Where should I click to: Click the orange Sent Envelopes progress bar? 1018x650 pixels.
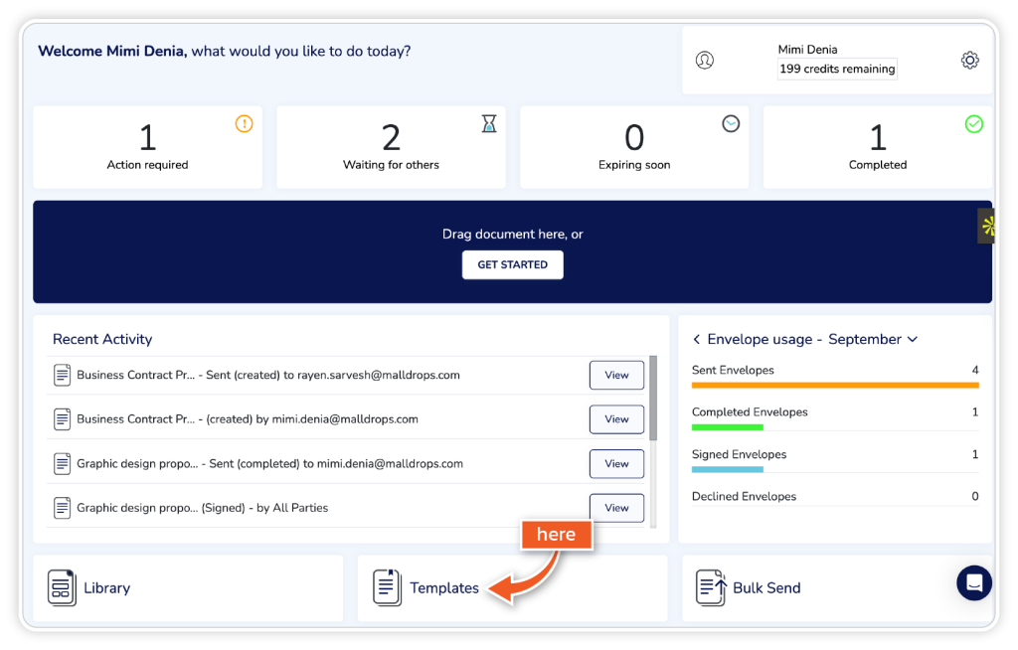click(x=835, y=385)
